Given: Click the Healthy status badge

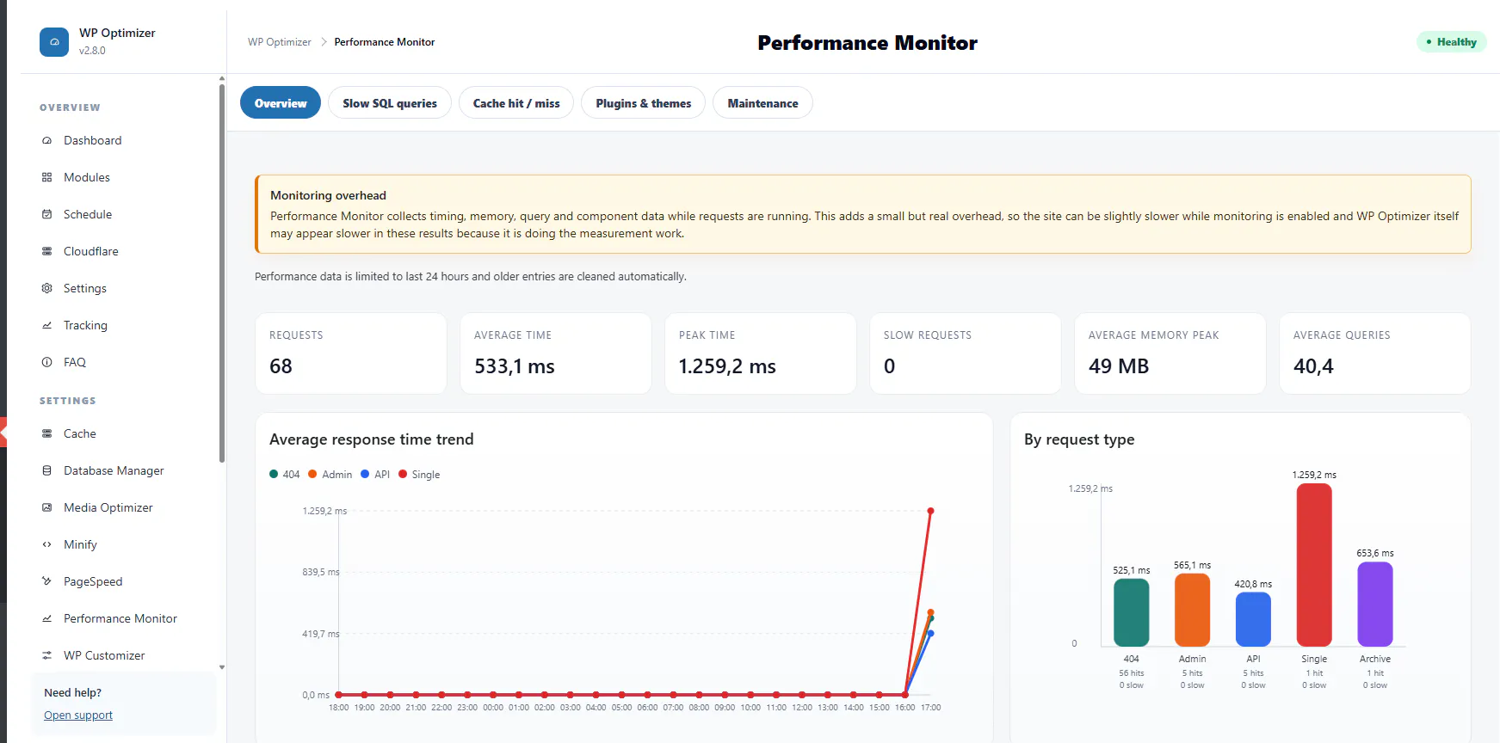Looking at the screenshot, I should (x=1452, y=42).
